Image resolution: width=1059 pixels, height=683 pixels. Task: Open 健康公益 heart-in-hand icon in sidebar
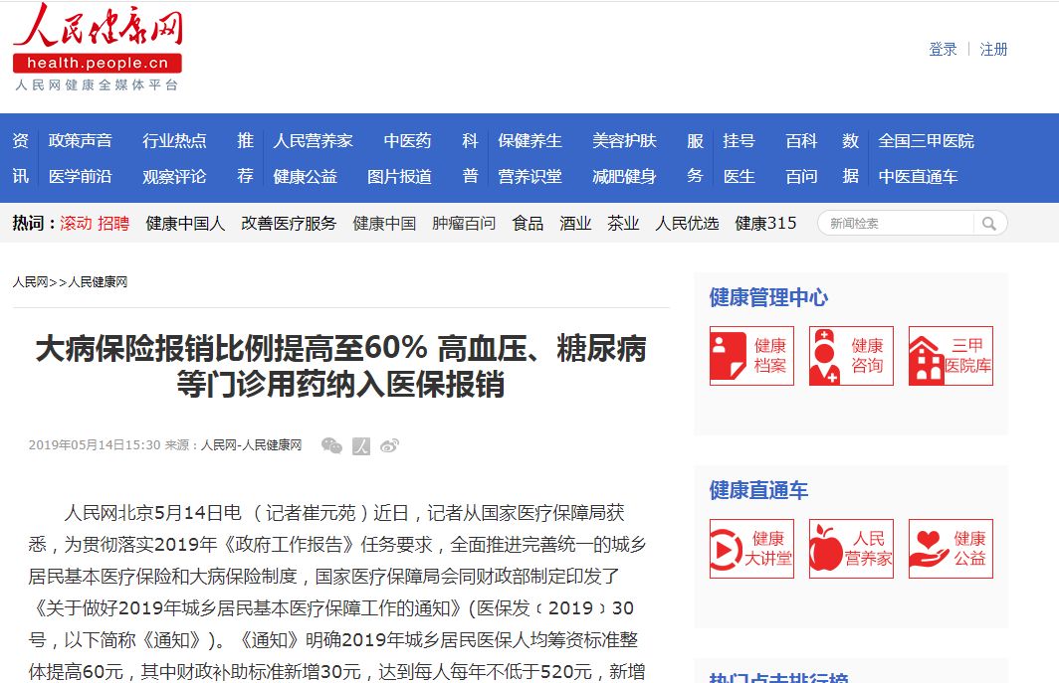951,549
